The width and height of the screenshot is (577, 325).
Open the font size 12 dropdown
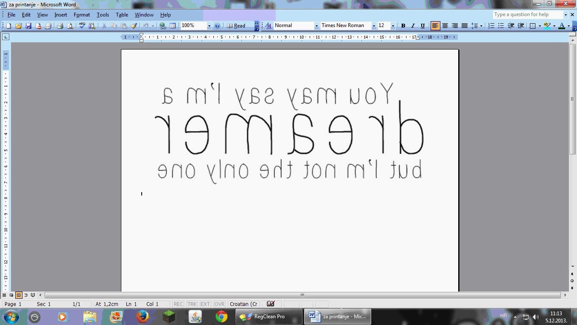click(x=393, y=26)
